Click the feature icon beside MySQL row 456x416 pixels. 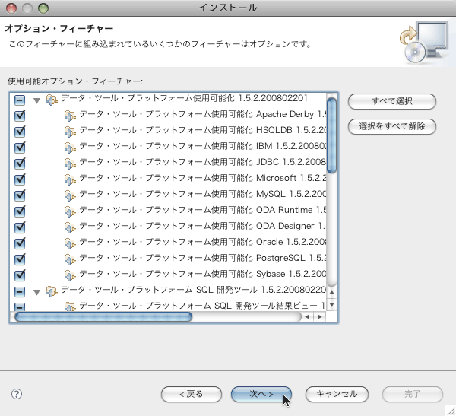coord(70,195)
